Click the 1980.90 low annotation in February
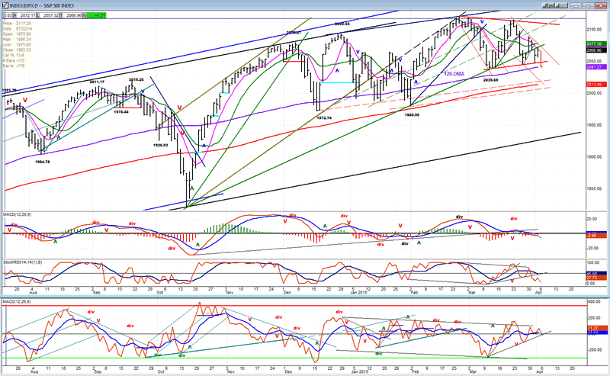This screenshot has height=376, width=610. pos(412,115)
